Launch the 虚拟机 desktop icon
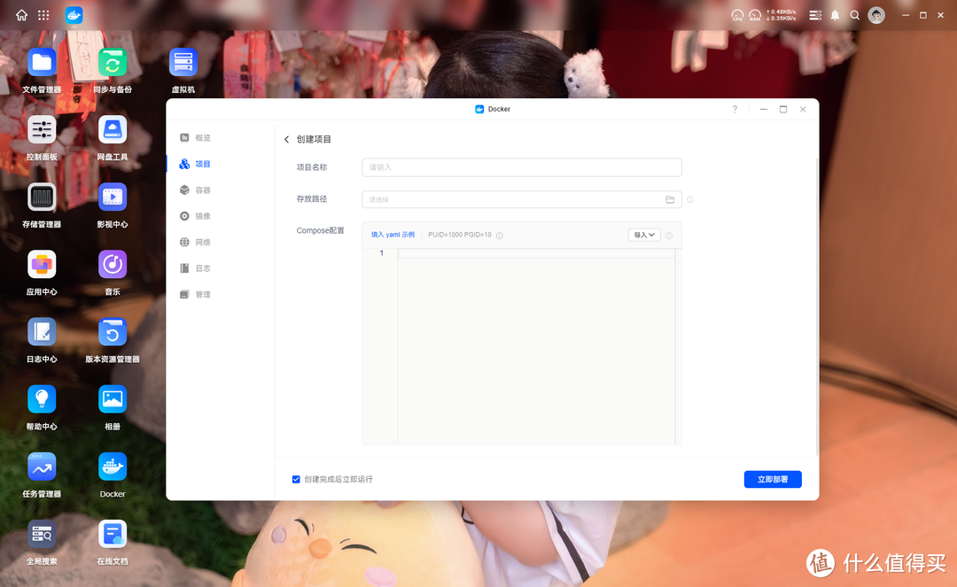The height and width of the screenshot is (587, 957). (183, 63)
